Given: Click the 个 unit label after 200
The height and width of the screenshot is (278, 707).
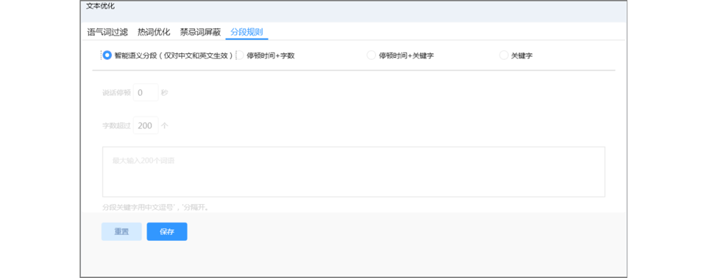Looking at the screenshot, I should click(164, 125).
